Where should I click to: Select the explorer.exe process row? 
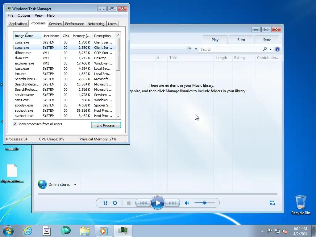(x=64, y=63)
